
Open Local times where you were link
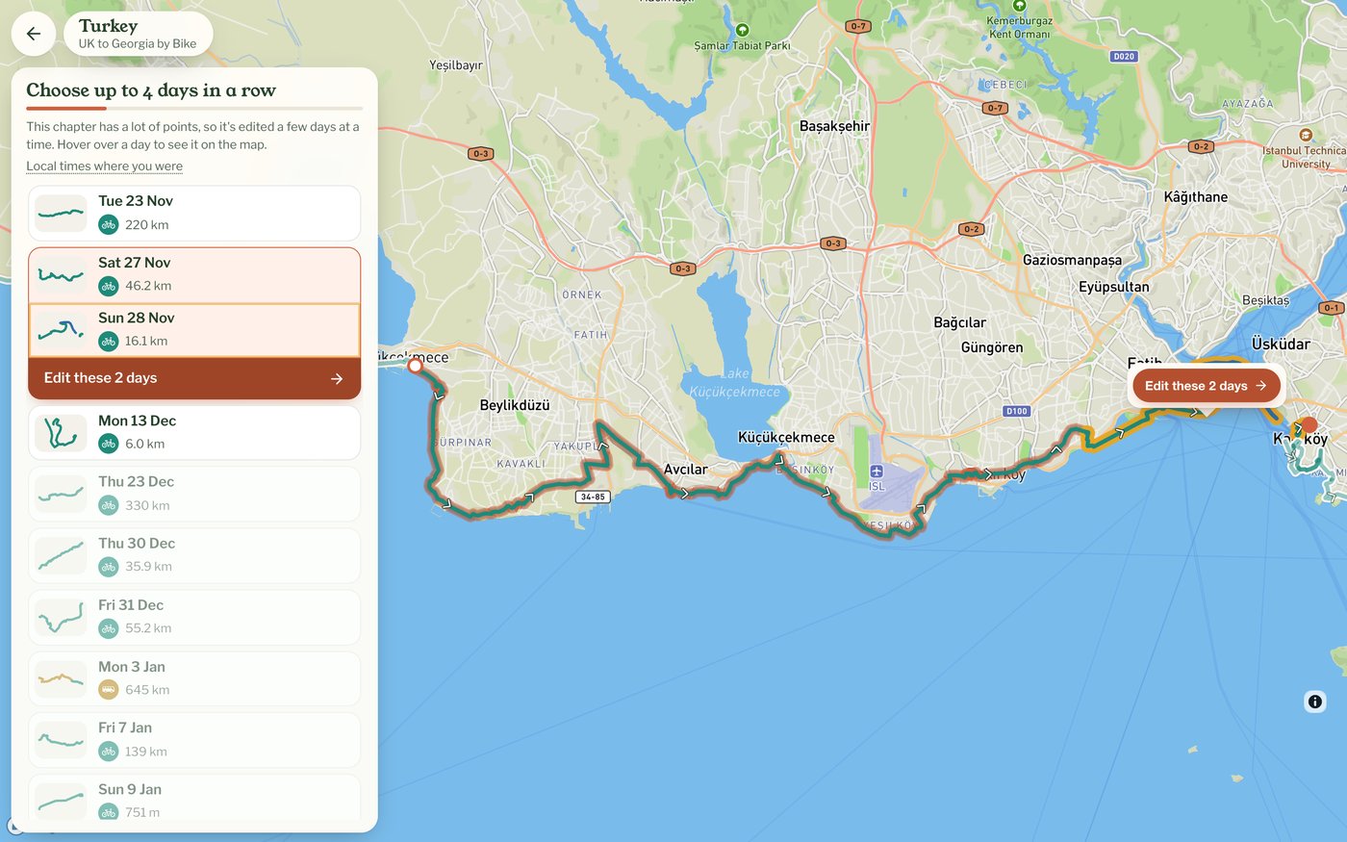pos(104,166)
